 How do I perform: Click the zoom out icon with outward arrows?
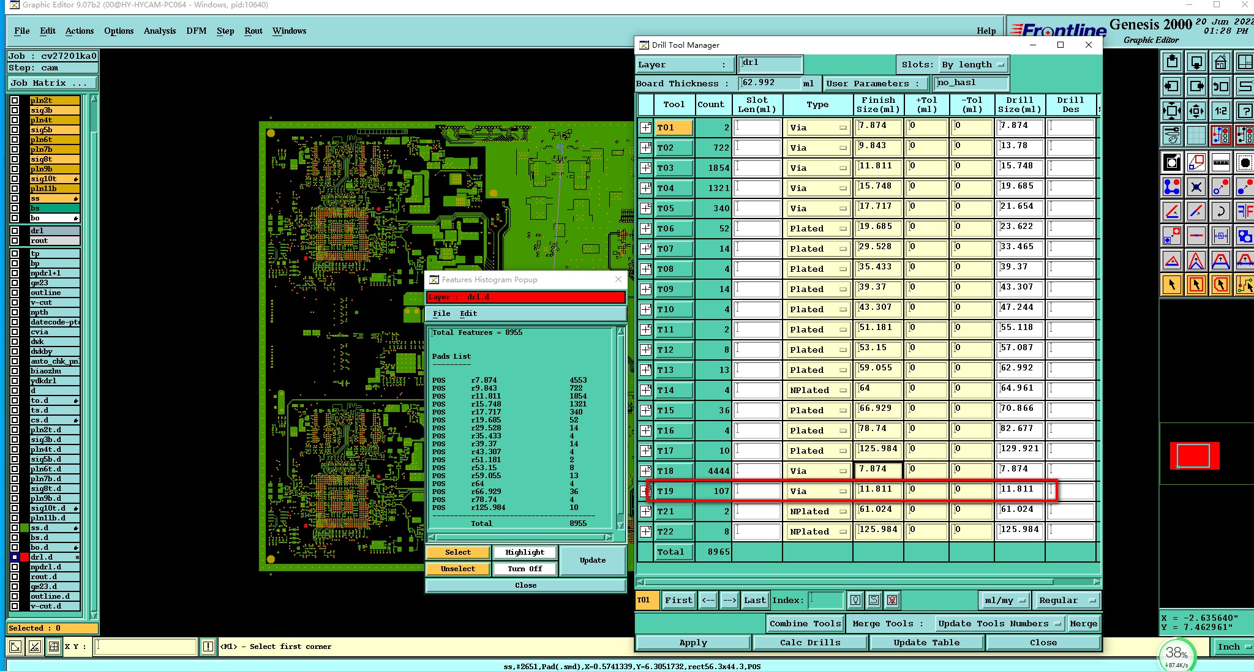tap(1196, 111)
